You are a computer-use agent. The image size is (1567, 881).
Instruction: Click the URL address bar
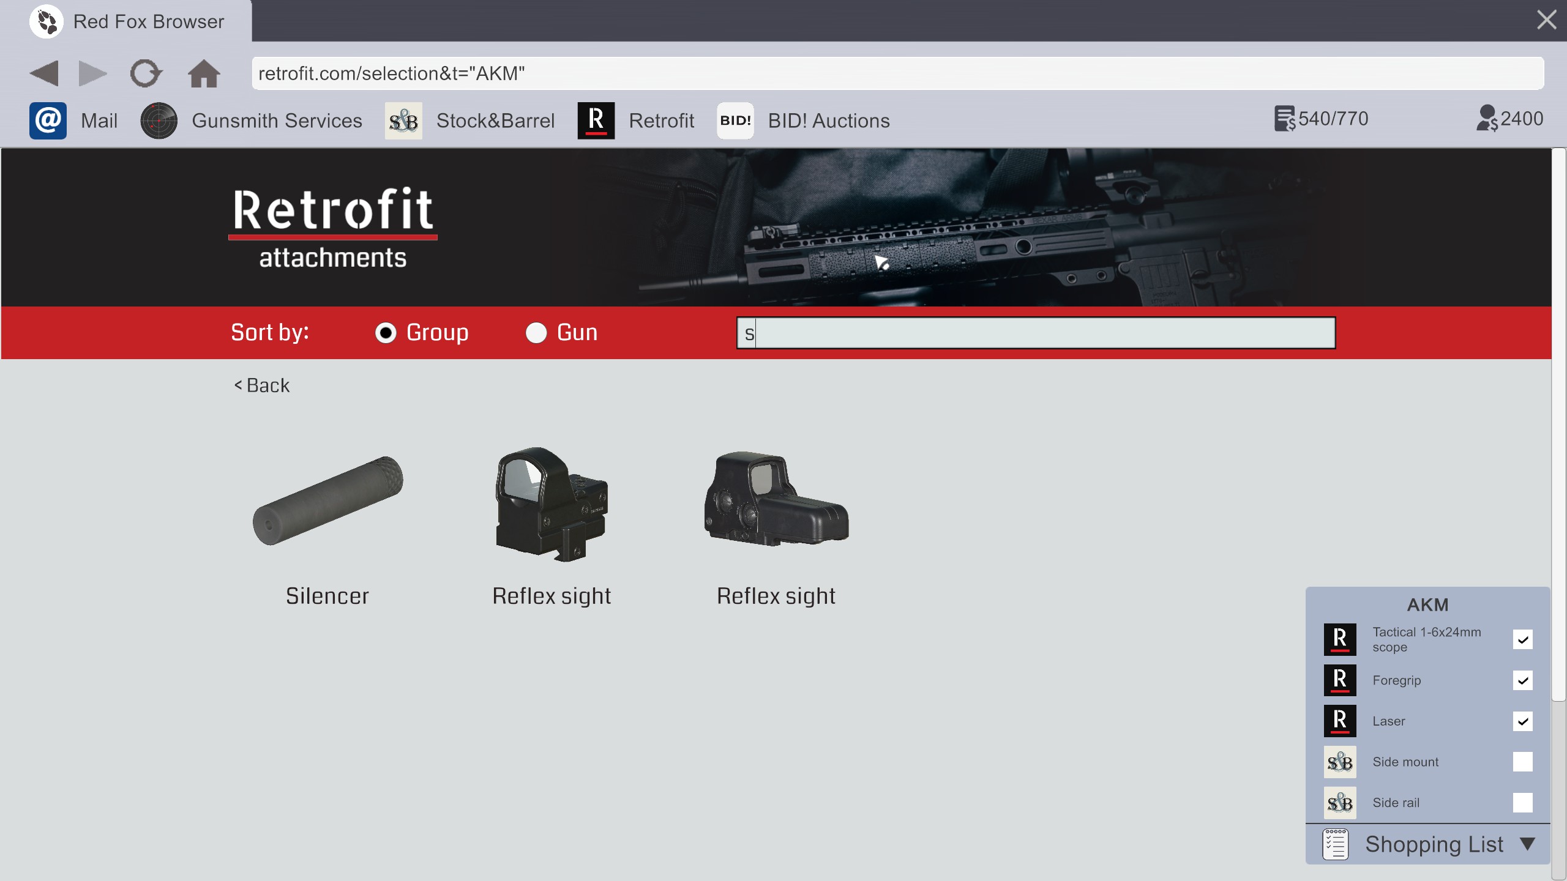point(897,73)
